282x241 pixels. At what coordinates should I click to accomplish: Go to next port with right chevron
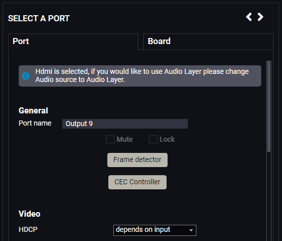tap(260, 17)
